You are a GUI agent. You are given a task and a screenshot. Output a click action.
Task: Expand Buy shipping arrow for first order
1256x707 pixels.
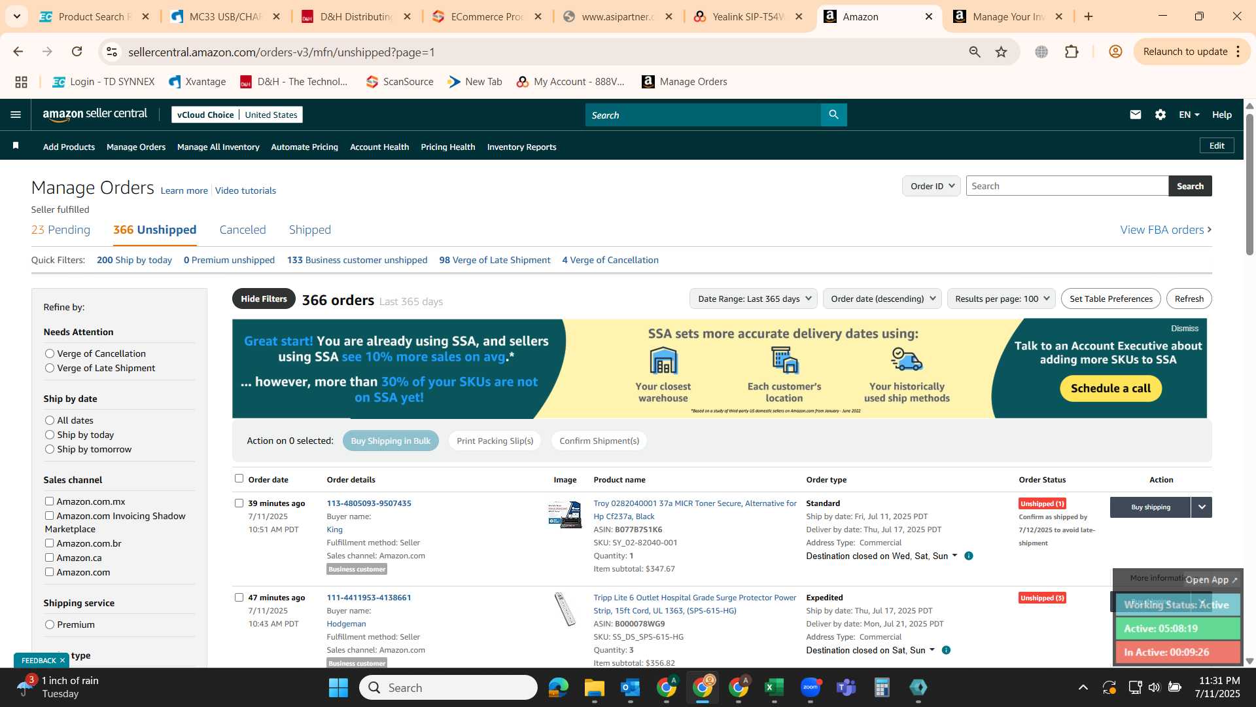pyautogui.click(x=1201, y=507)
